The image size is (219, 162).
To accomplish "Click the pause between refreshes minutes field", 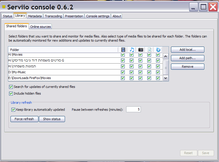I will click(x=134, y=110).
